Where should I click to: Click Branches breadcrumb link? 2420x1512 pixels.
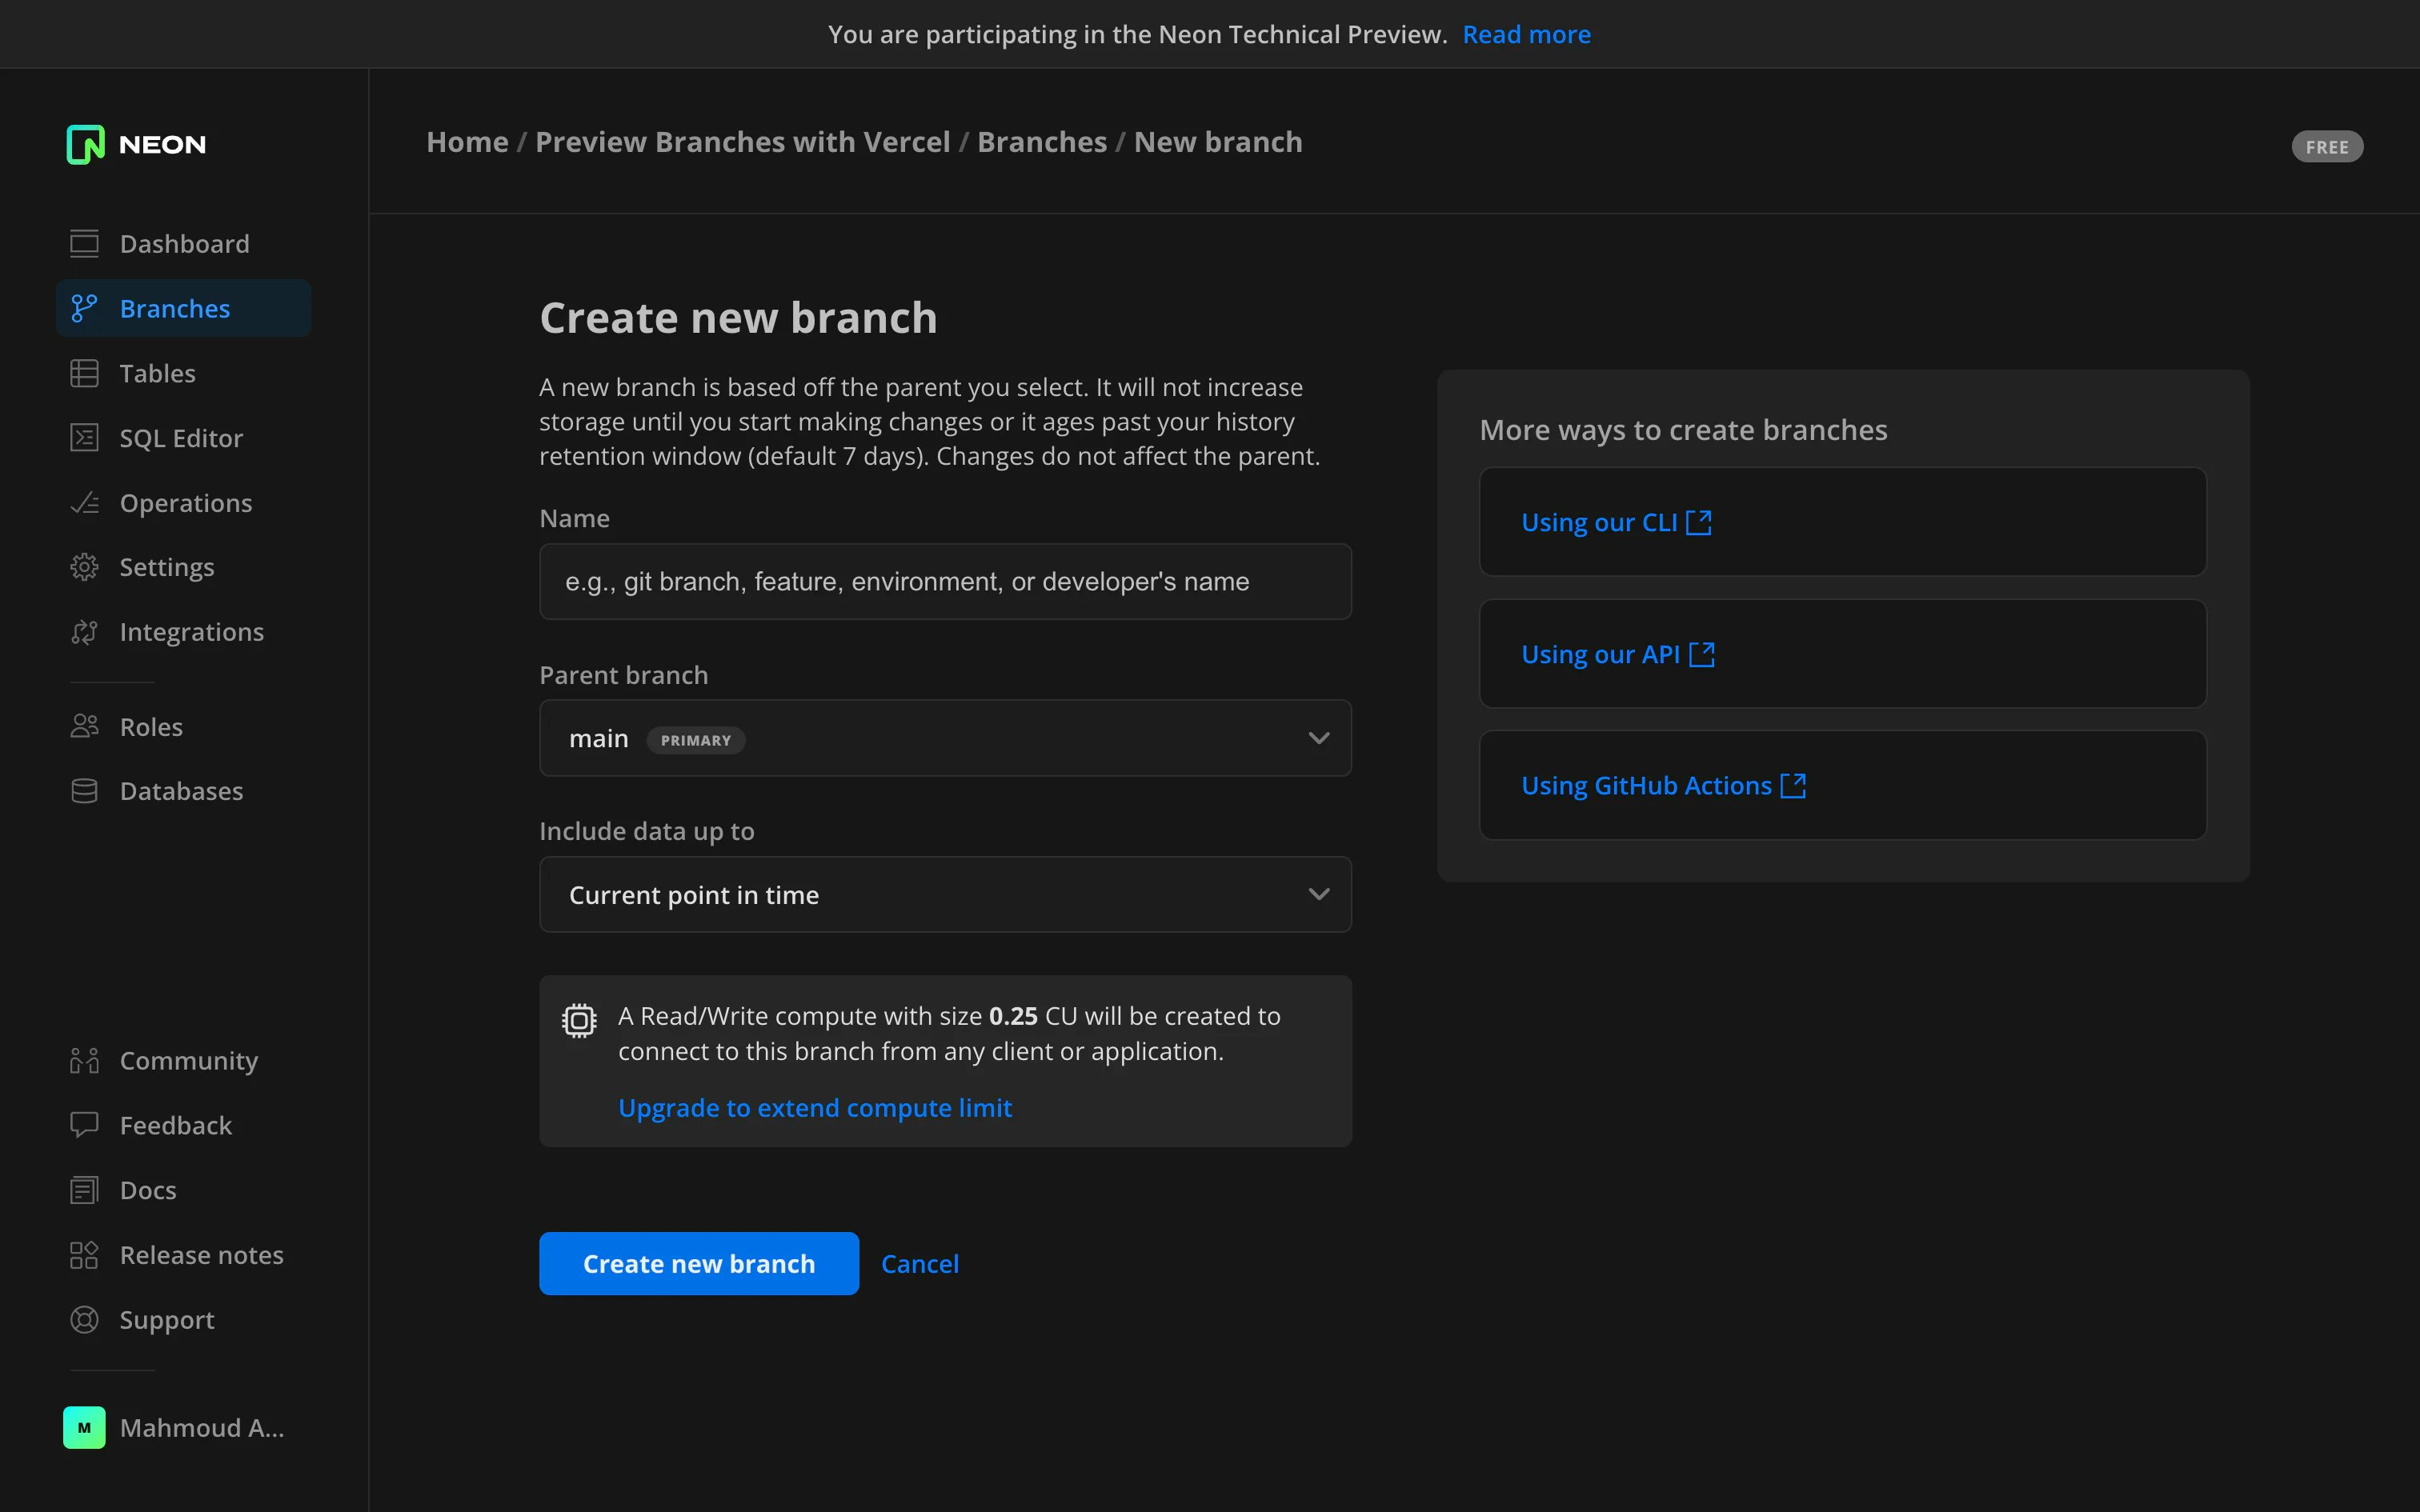(x=1042, y=142)
